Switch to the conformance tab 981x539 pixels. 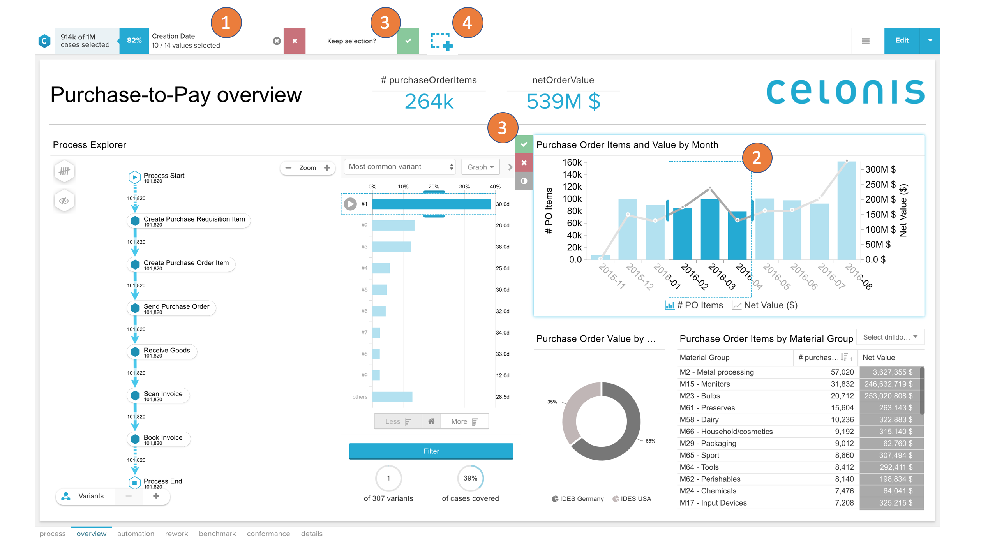pos(268,533)
